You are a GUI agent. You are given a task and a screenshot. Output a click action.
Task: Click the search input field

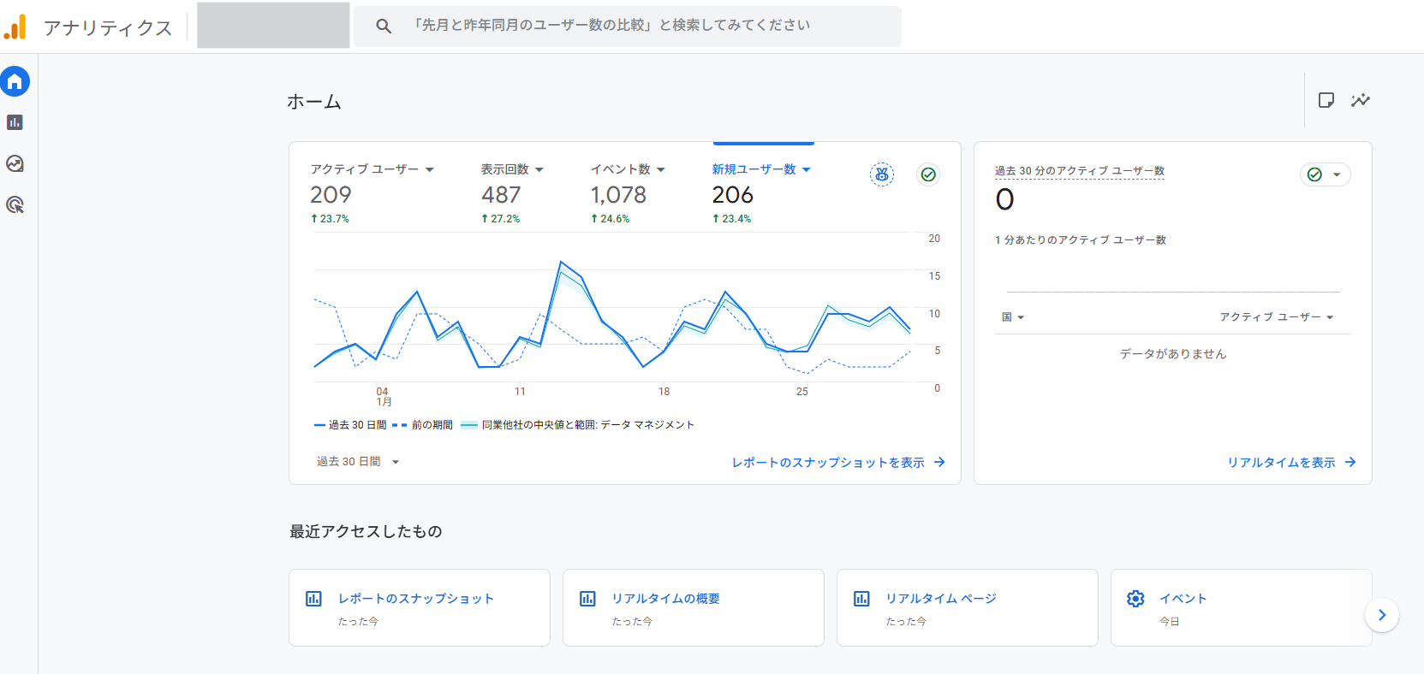coord(628,27)
